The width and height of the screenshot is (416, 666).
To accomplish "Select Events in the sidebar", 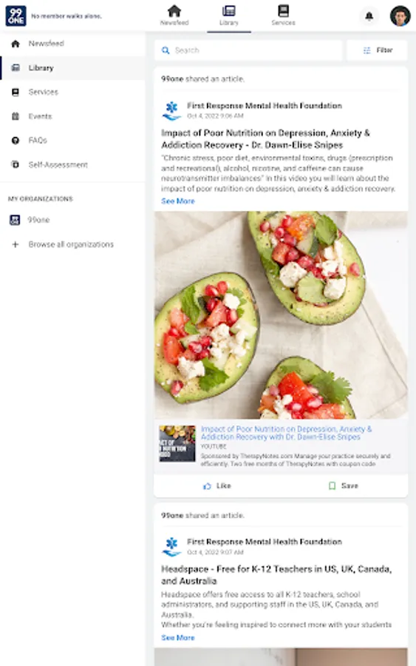I will pyautogui.click(x=72, y=116).
